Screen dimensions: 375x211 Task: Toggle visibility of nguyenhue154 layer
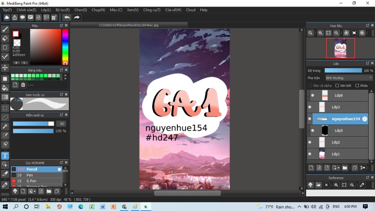[x=310, y=119]
